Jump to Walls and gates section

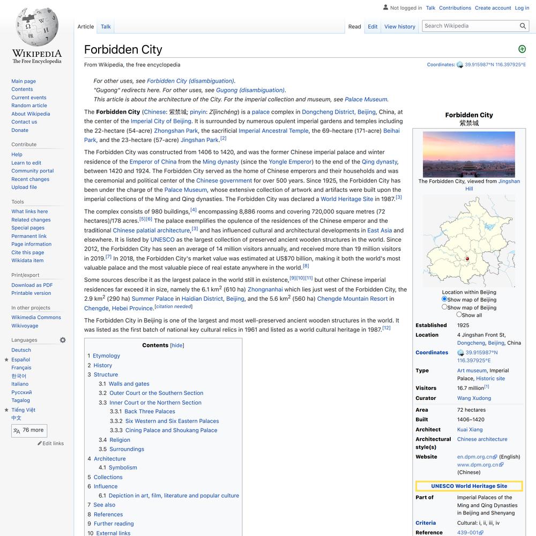click(x=129, y=384)
